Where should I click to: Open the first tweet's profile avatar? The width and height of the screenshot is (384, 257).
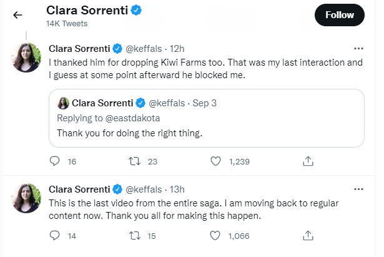[27, 58]
